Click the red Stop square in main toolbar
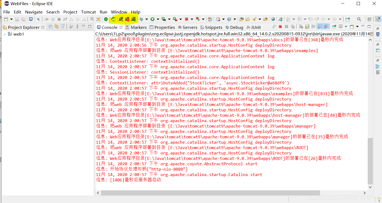 point(187,19)
